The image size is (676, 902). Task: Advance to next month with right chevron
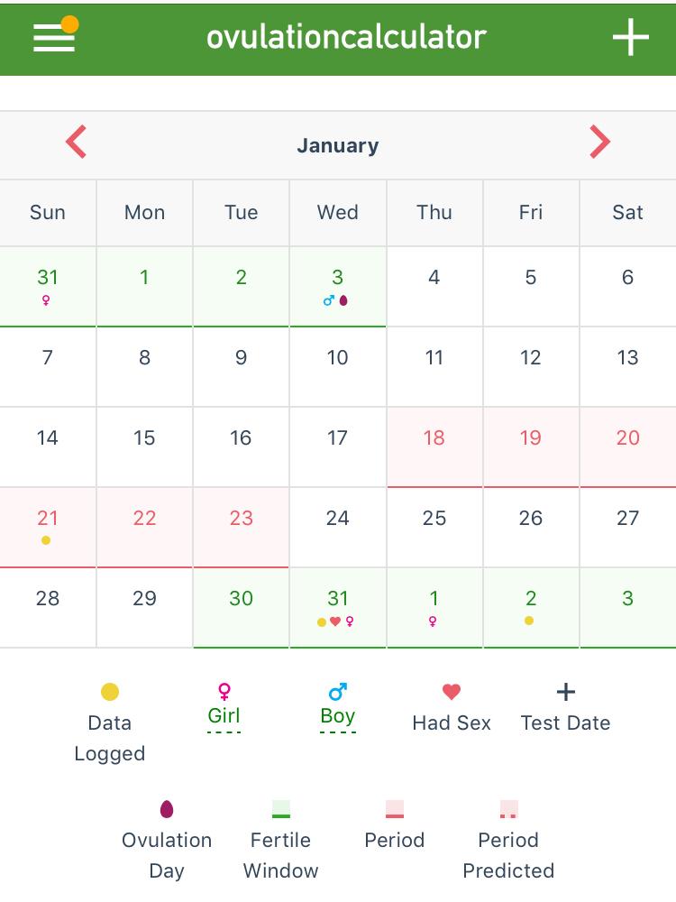pos(599,142)
